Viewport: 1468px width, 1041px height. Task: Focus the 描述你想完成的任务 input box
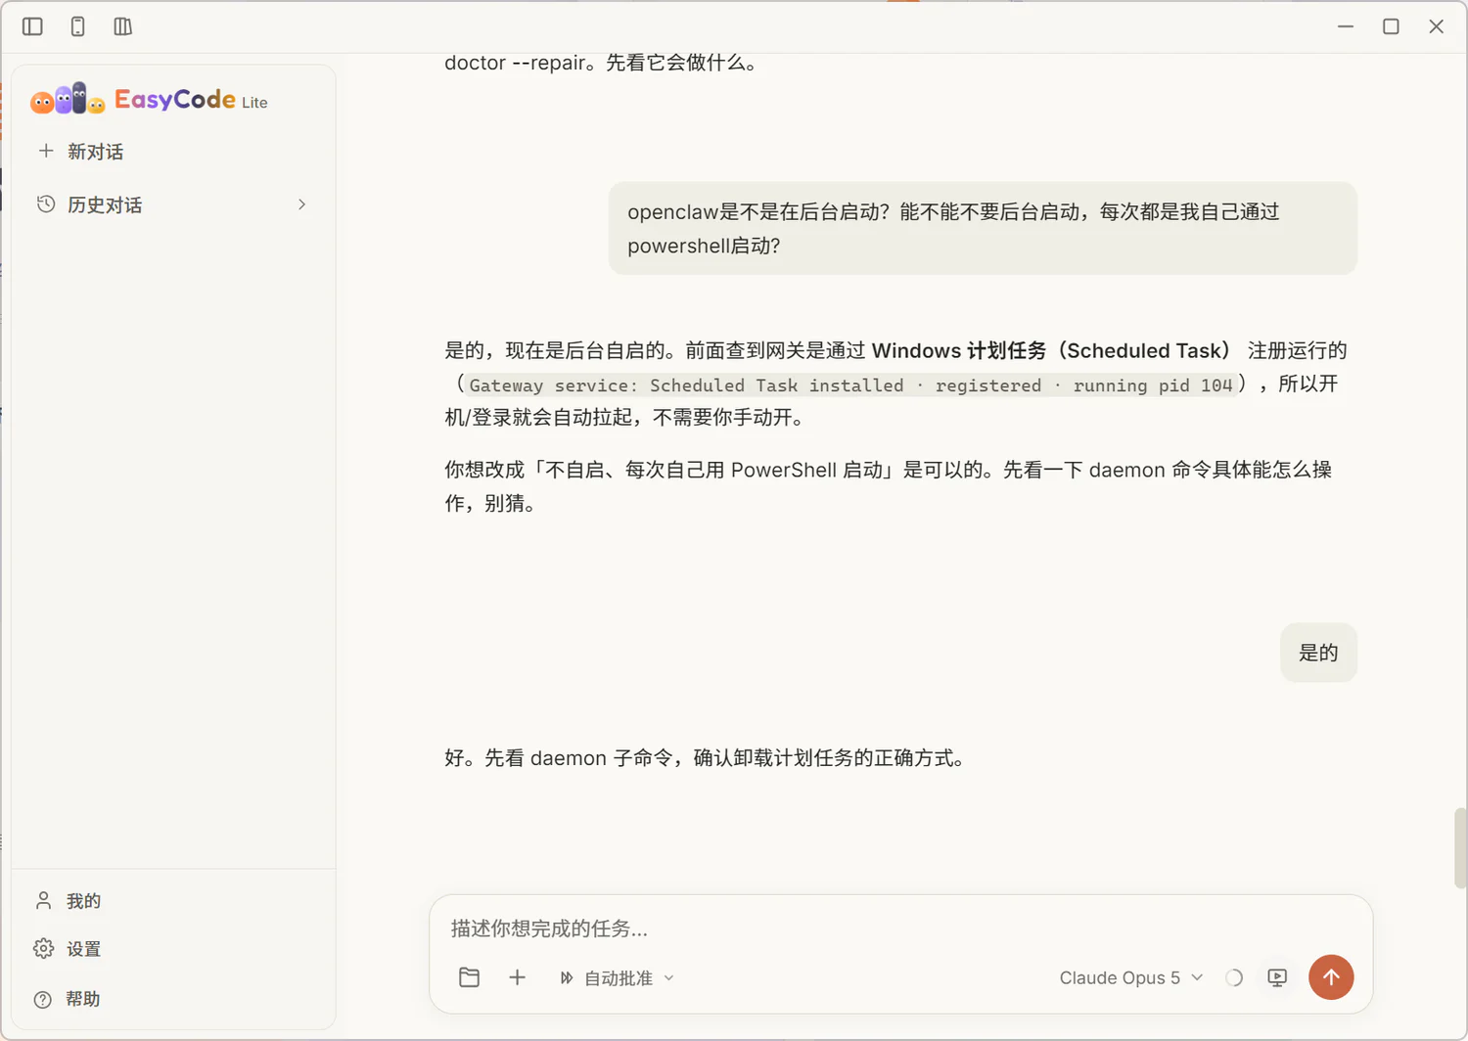tap(900, 928)
